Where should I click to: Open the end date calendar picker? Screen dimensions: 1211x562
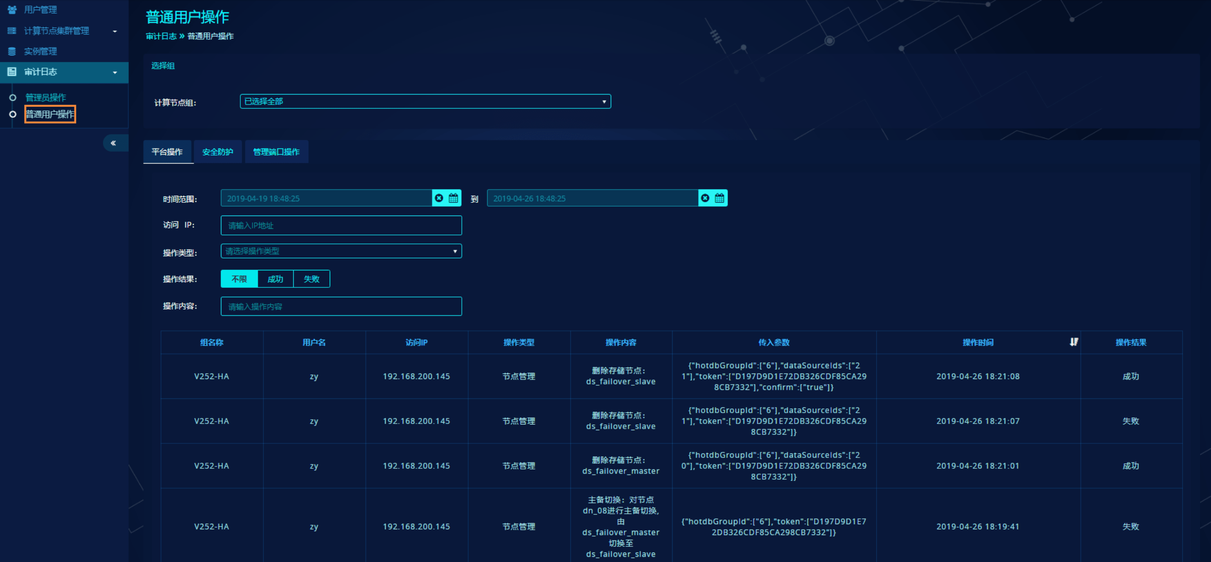pyautogui.click(x=720, y=198)
